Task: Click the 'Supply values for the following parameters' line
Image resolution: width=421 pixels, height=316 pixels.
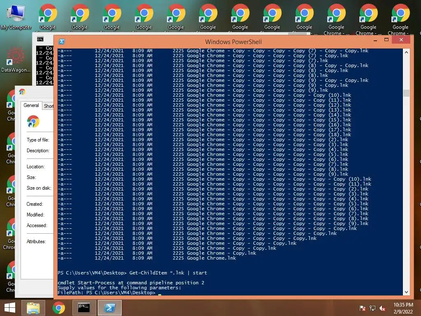Action: click(x=120, y=288)
